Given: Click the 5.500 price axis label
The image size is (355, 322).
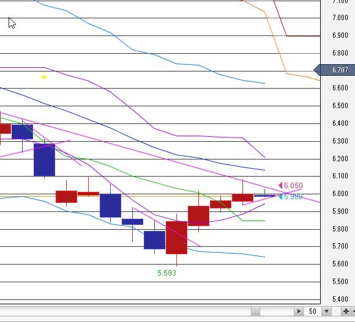Looking at the screenshot, I should [340, 282].
